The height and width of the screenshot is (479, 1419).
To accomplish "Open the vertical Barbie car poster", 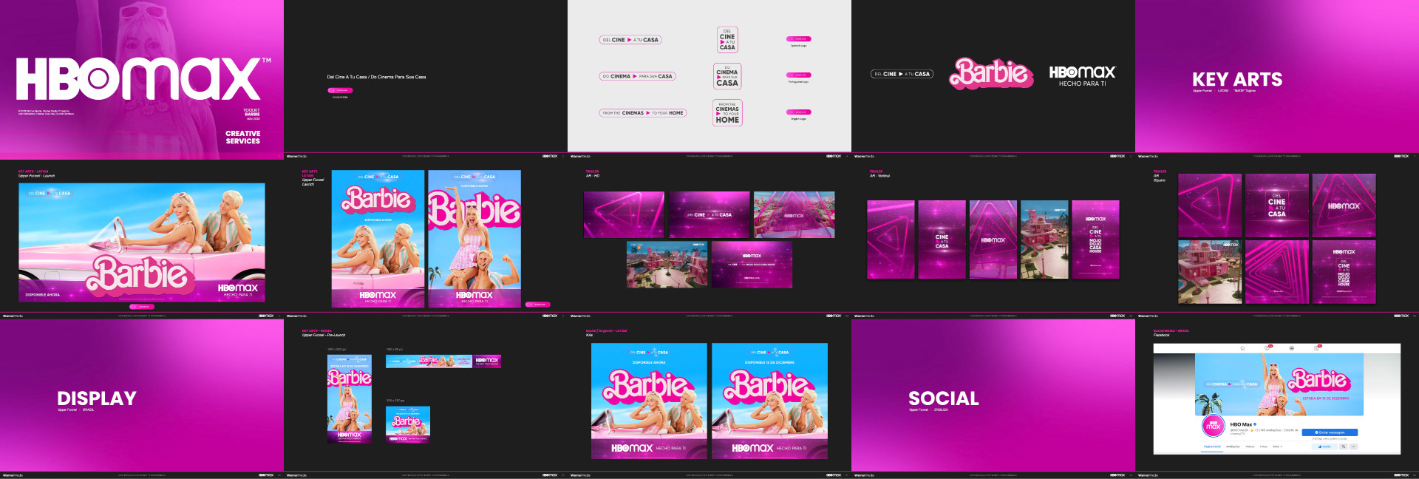I will (378, 239).
